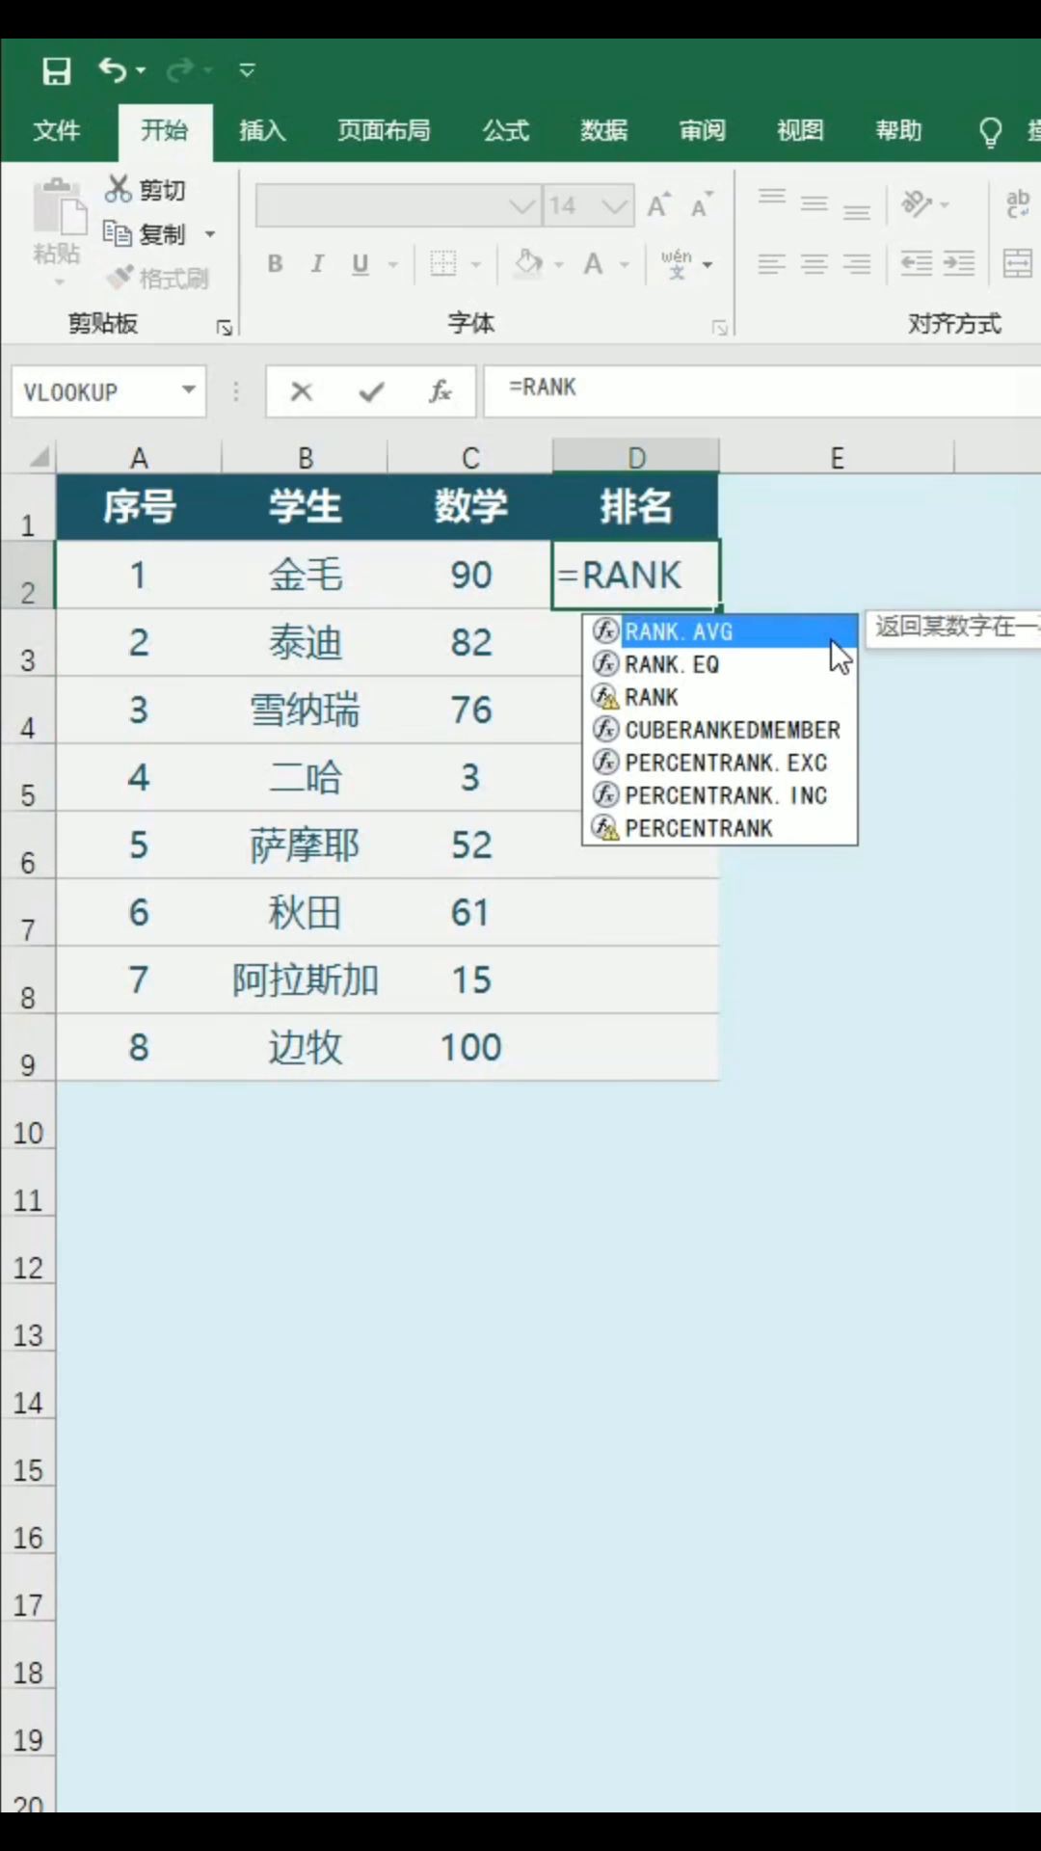1041x1851 pixels.
Task: Confirm the formula with the checkmark icon
Action: (x=371, y=391)
